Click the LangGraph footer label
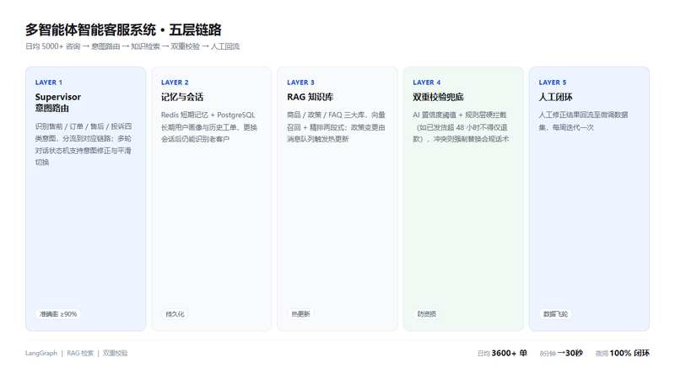675x379 pixels. tap(40, 353)
